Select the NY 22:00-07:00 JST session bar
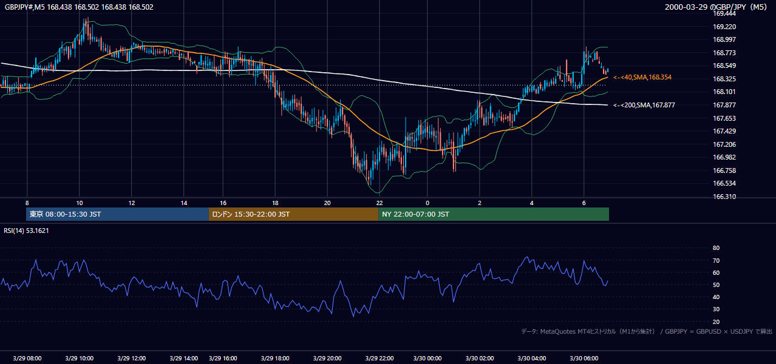 click(x=494, y=214)
